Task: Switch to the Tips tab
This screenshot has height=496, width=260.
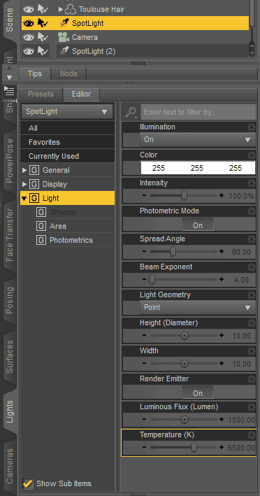Action: 35,73
